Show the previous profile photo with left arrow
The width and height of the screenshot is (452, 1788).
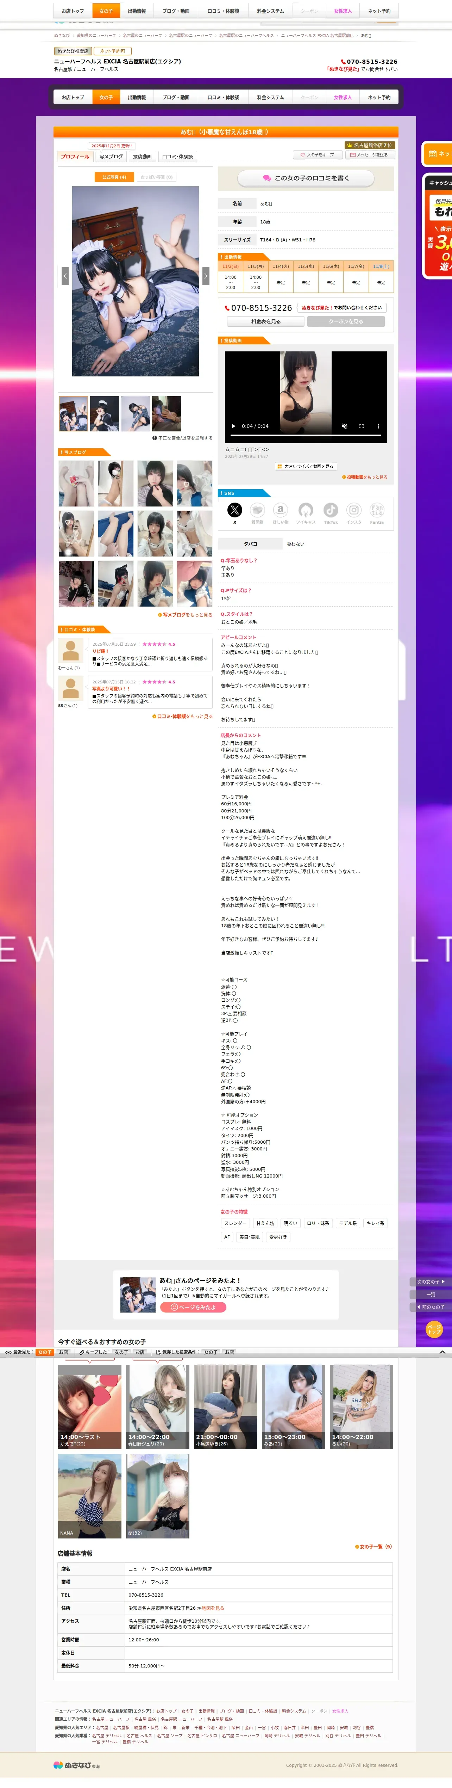pos(65,276)
